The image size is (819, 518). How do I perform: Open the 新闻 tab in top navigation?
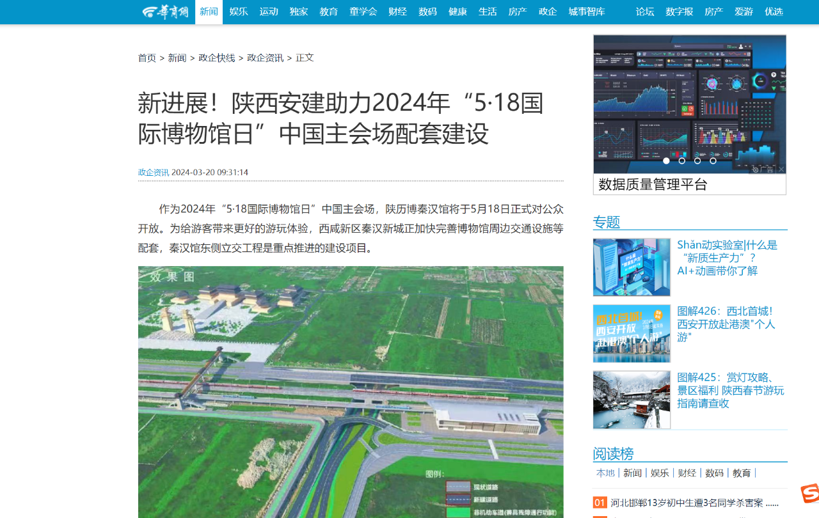tap(208, 12)
